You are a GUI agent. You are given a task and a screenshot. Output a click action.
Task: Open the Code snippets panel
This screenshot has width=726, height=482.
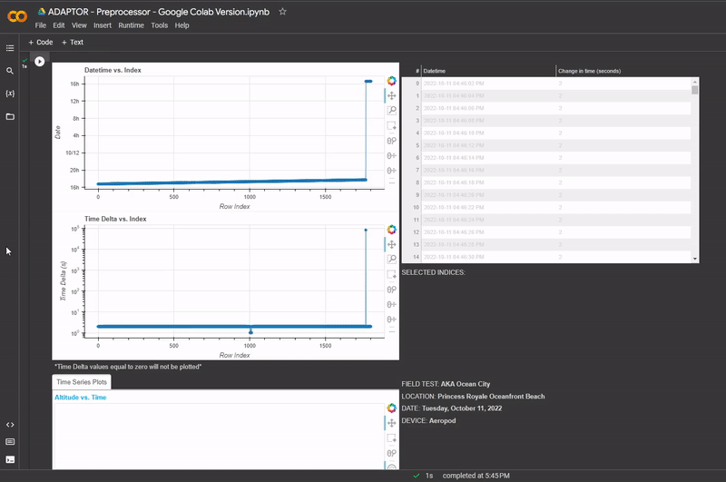(10, 425)
